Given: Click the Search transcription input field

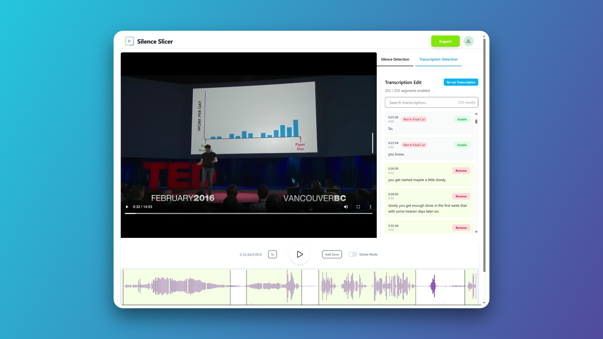Looking at the screenshot, I should pos(431,102).
